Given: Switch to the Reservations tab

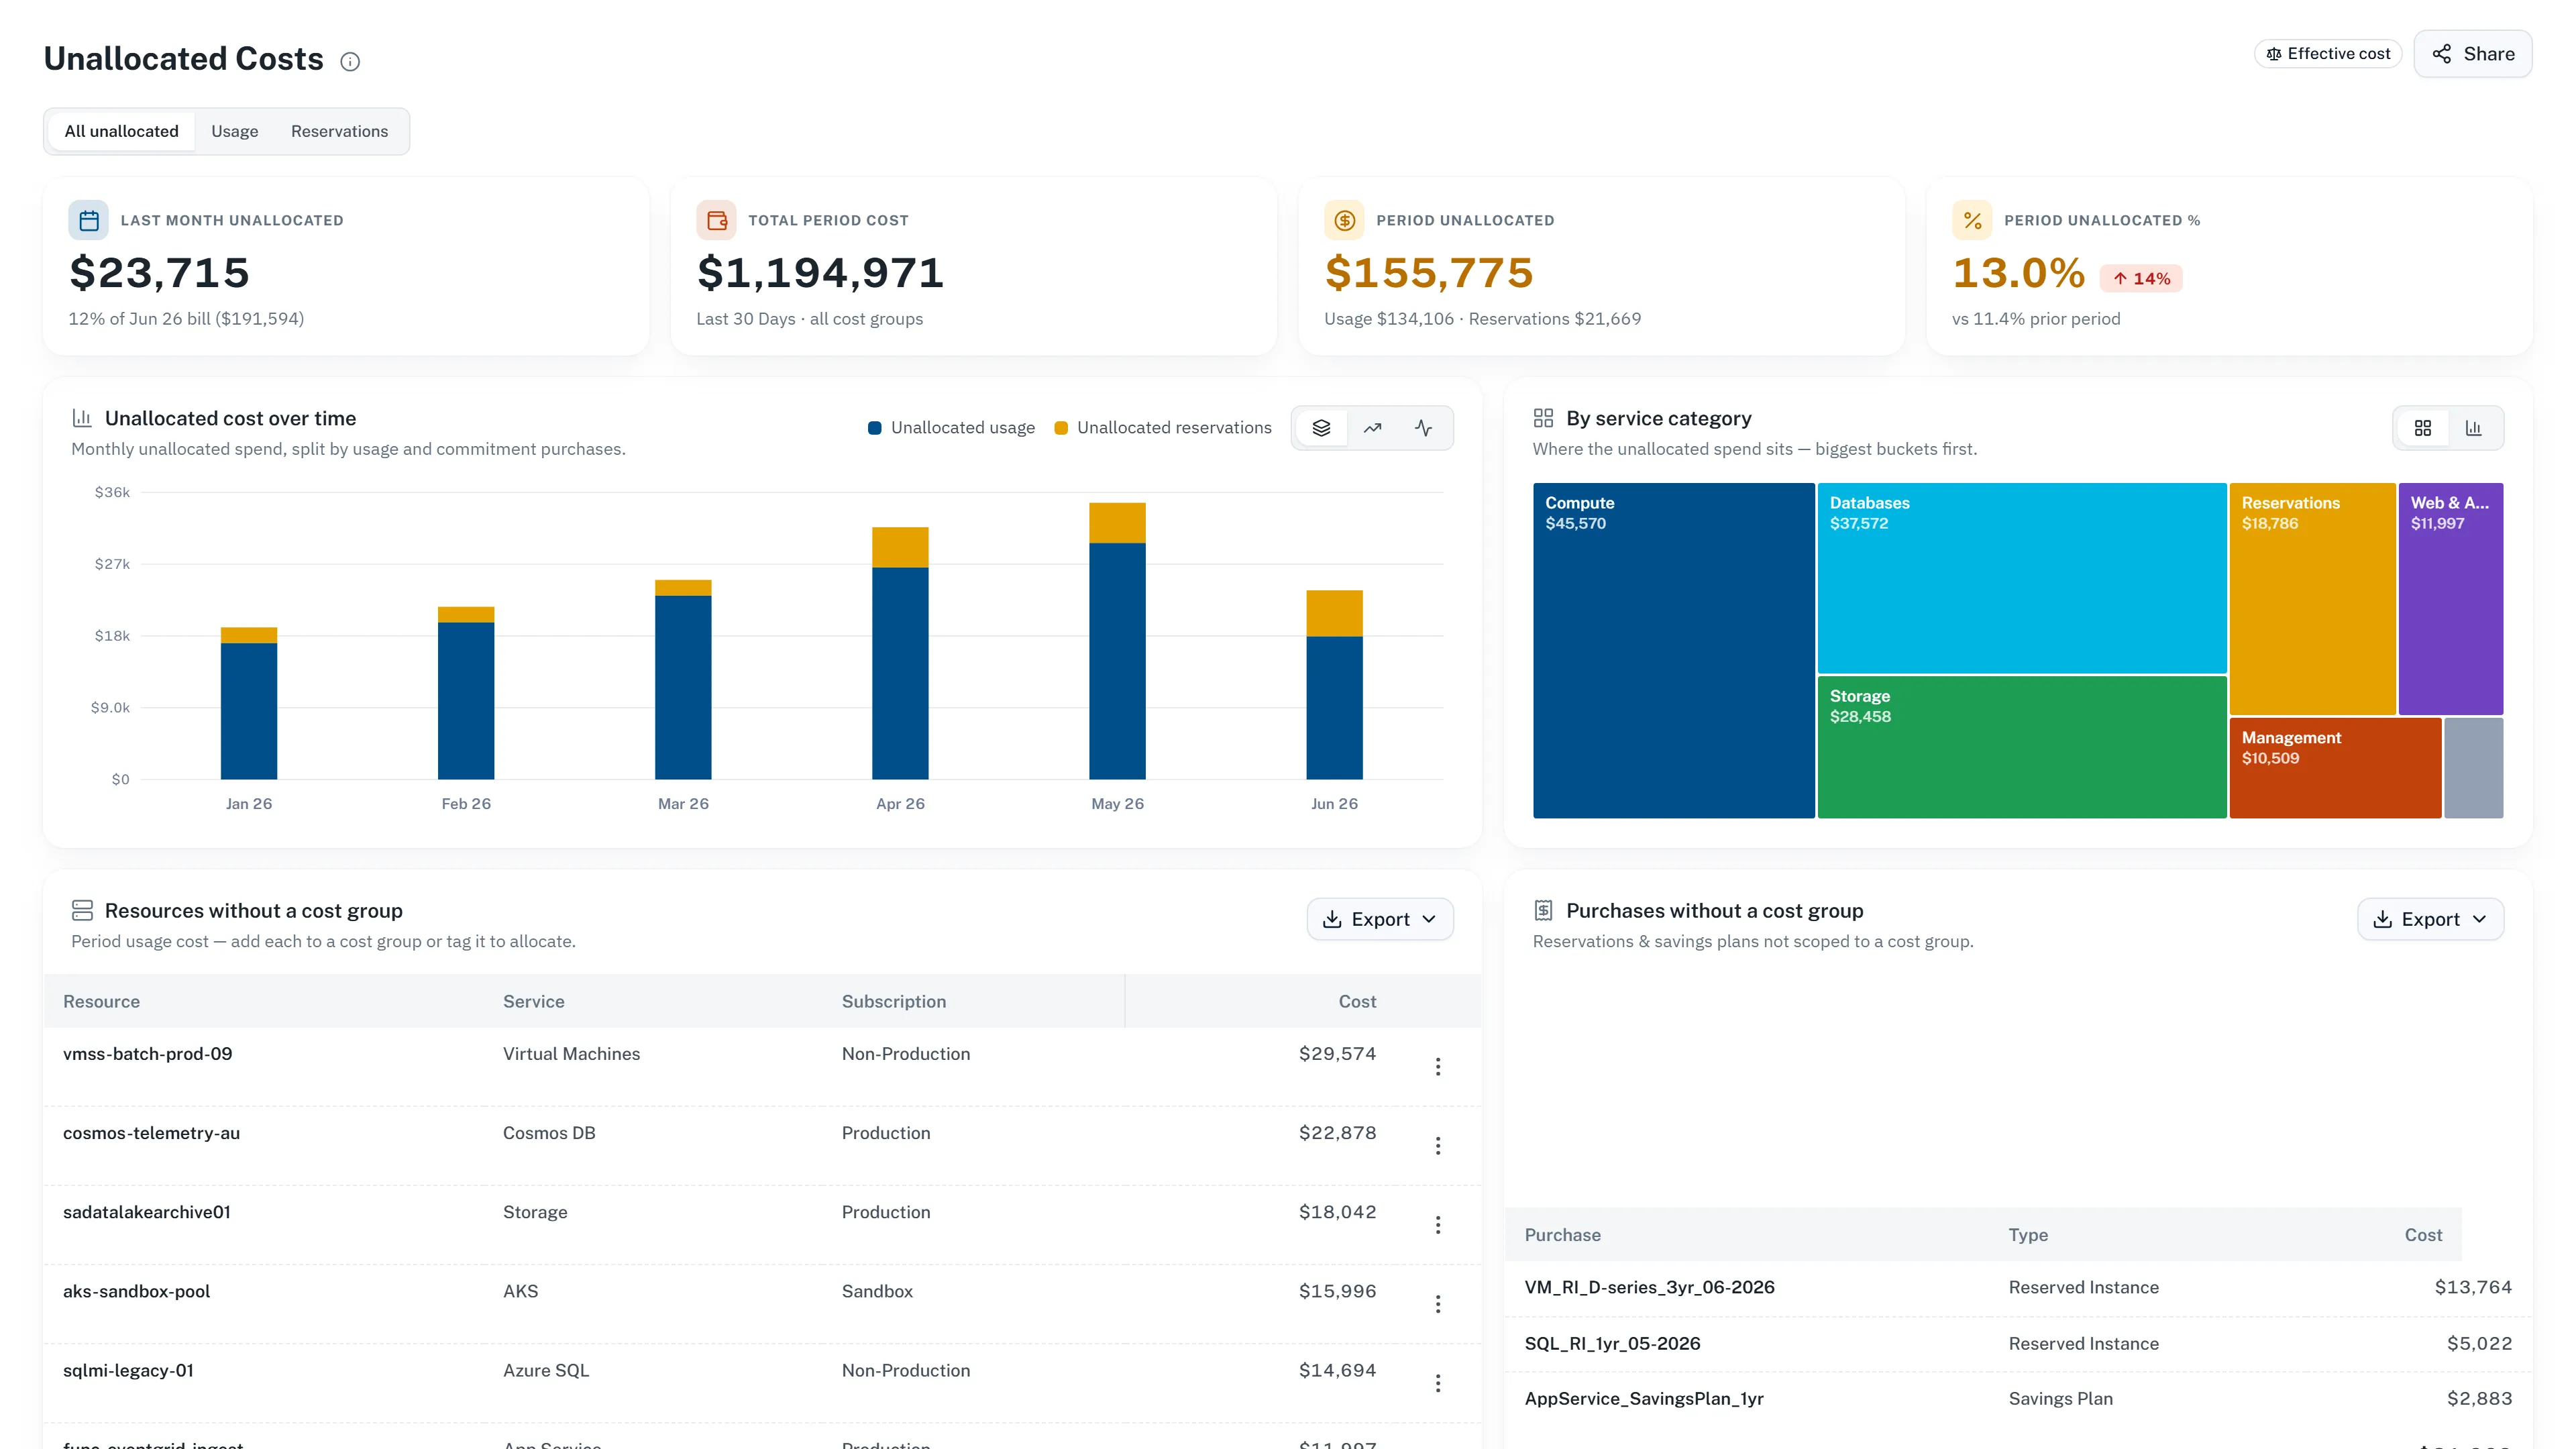Looking at the screenshot, I should (x=339, y=131).
